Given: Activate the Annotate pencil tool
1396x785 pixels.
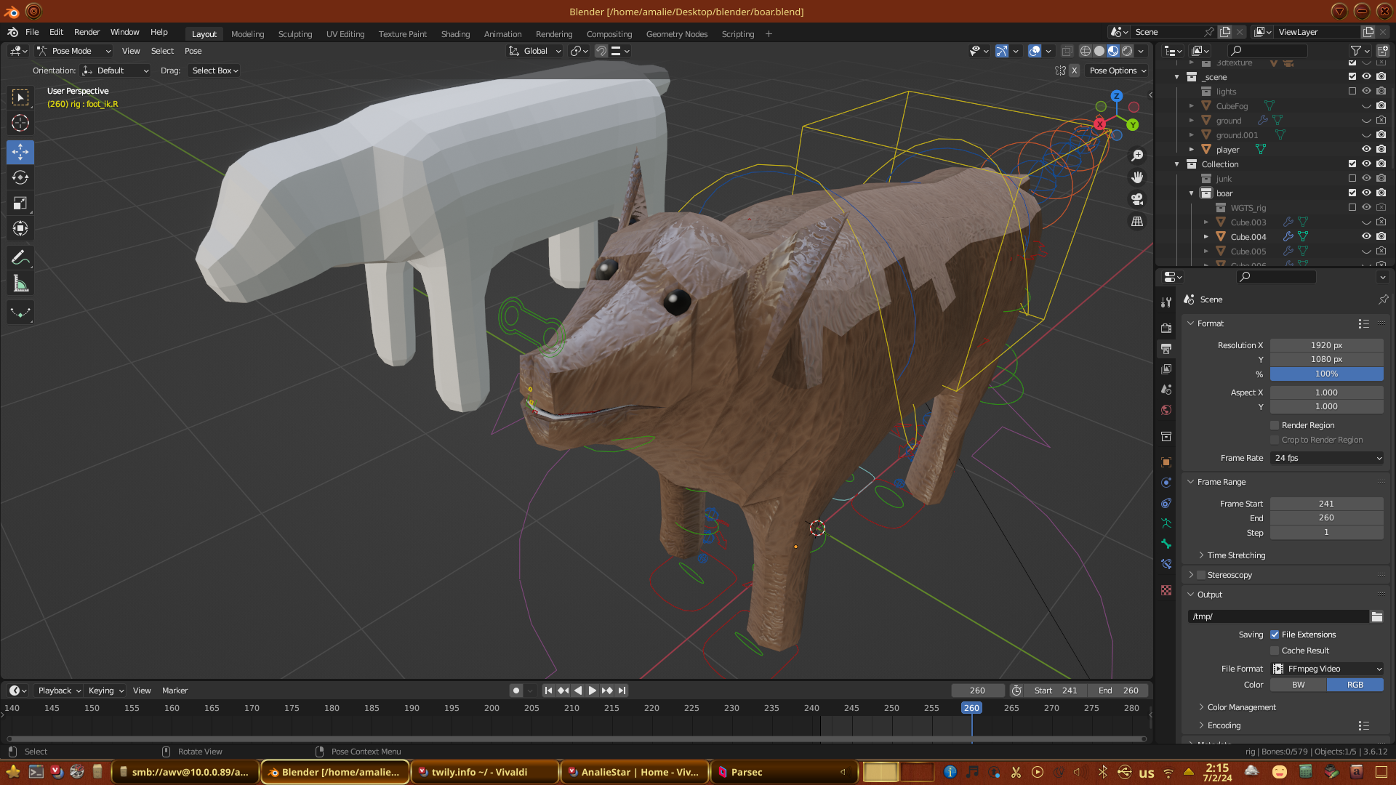Looking at the screenshot, I should click(x=20, y=258).
